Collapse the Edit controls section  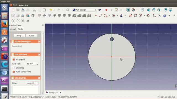coord(39,54)
